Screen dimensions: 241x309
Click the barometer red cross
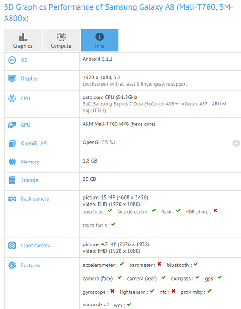159,264
